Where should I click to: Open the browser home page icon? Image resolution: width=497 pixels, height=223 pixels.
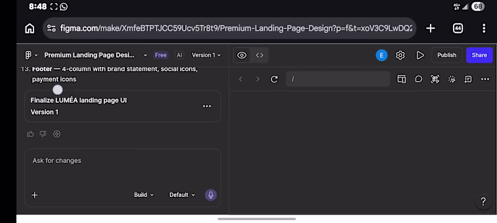[29, 28]
